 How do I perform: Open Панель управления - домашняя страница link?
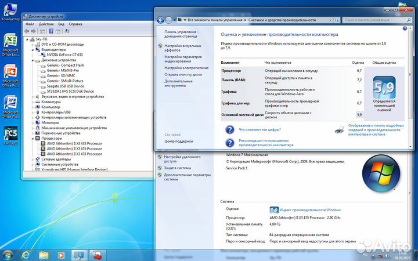(181, 34)
